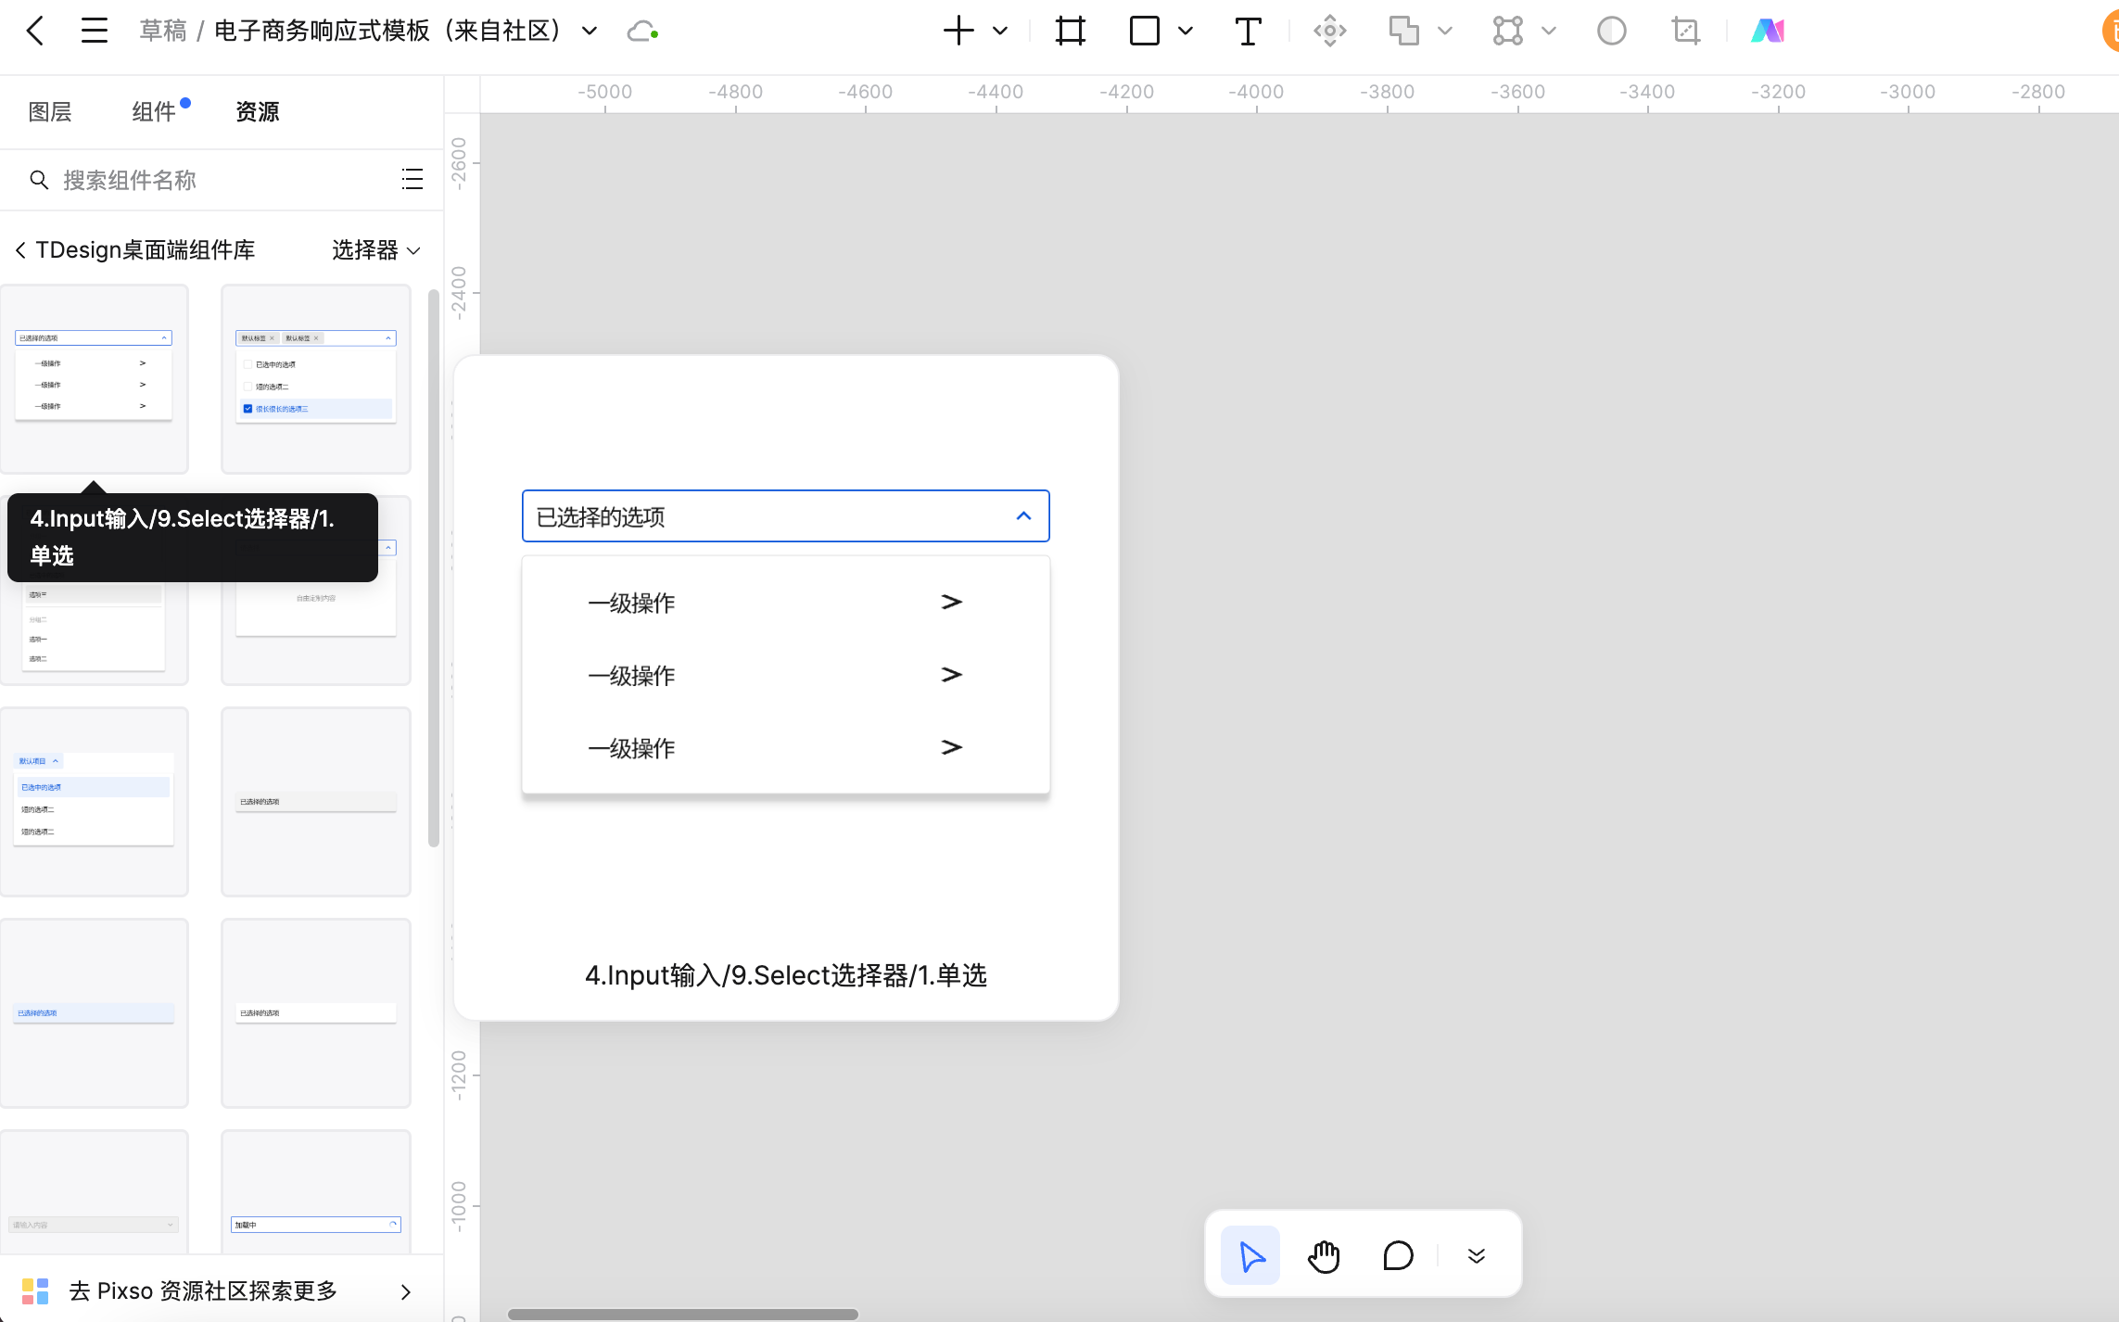Image resolution: width=2119 pixels, height=1322 pixels.
Task: Select the Rectangle shape tool
Action: point(1145,31)
